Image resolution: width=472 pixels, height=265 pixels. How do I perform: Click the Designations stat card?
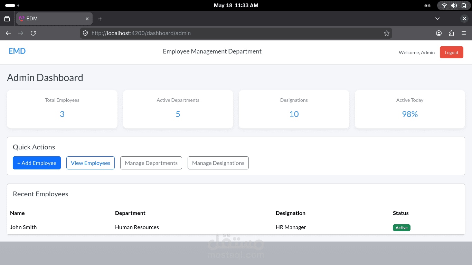[x=294, y=109]
